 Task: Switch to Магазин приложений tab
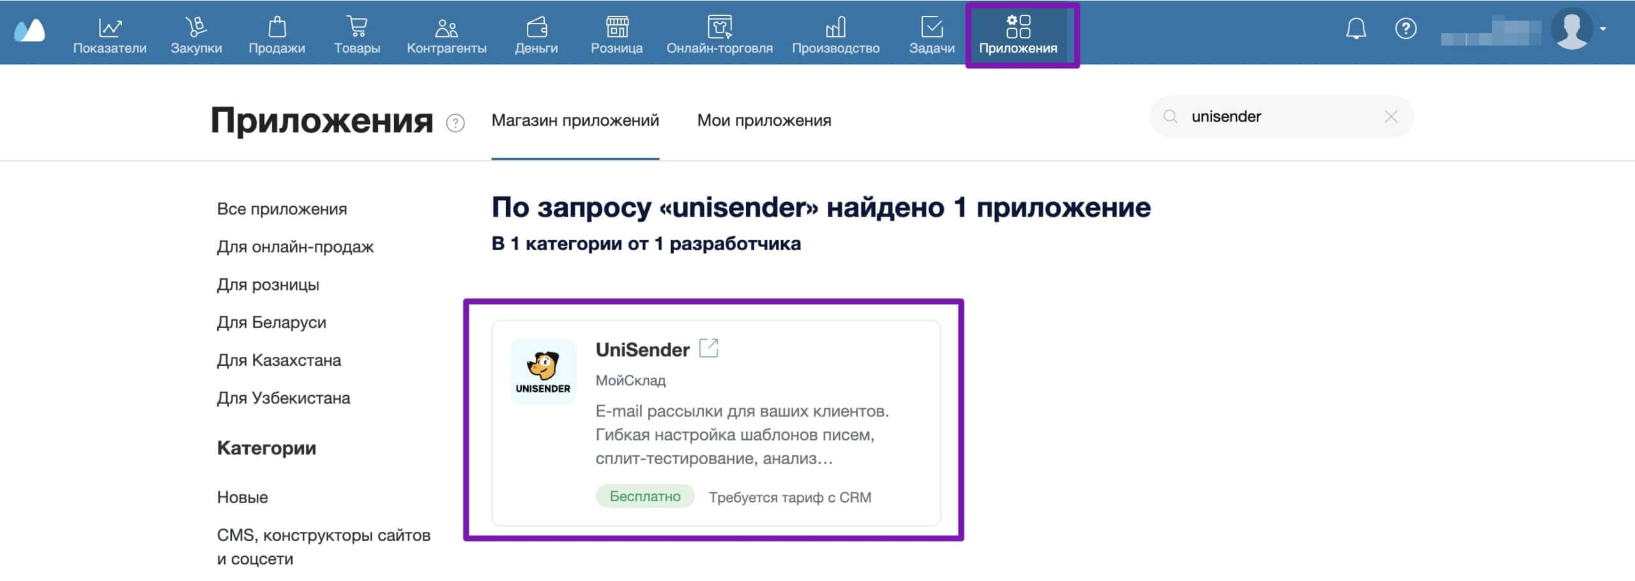point(575,120)
